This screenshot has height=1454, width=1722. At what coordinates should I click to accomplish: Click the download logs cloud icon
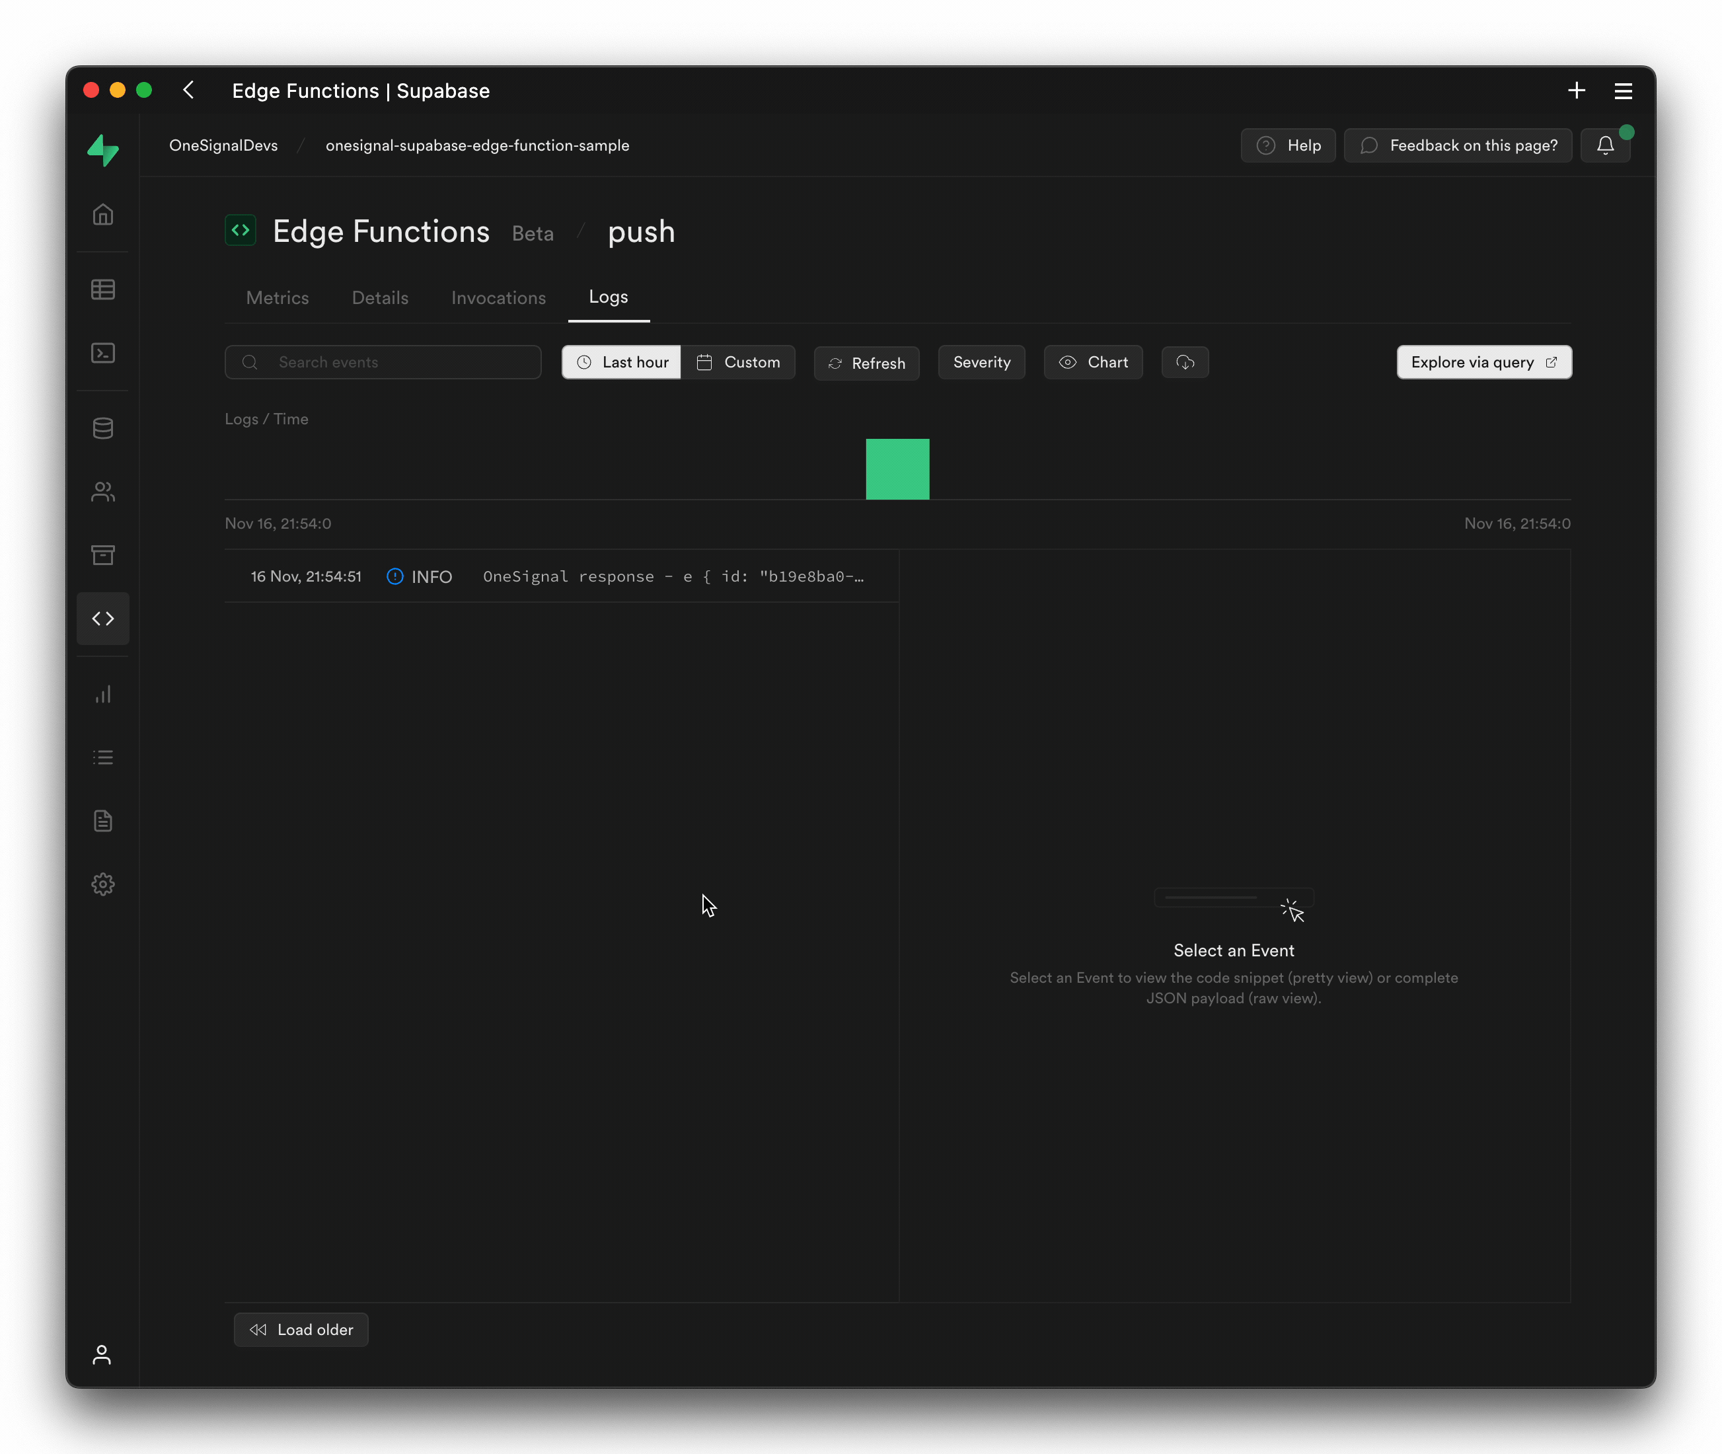[x=1185, y=362]
